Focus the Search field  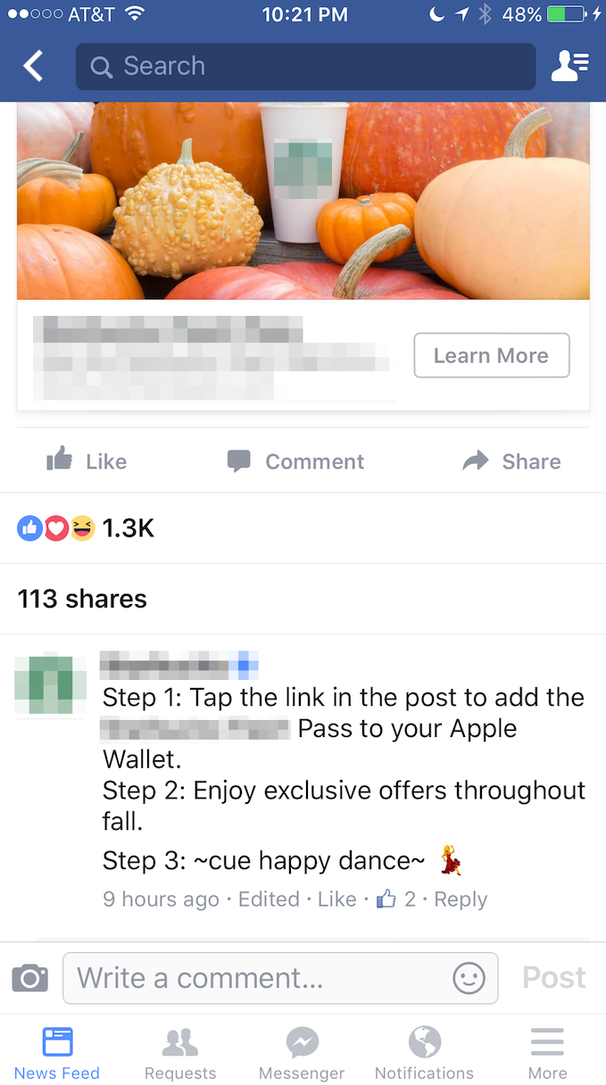pyautogui.click(x=306, y=66)
